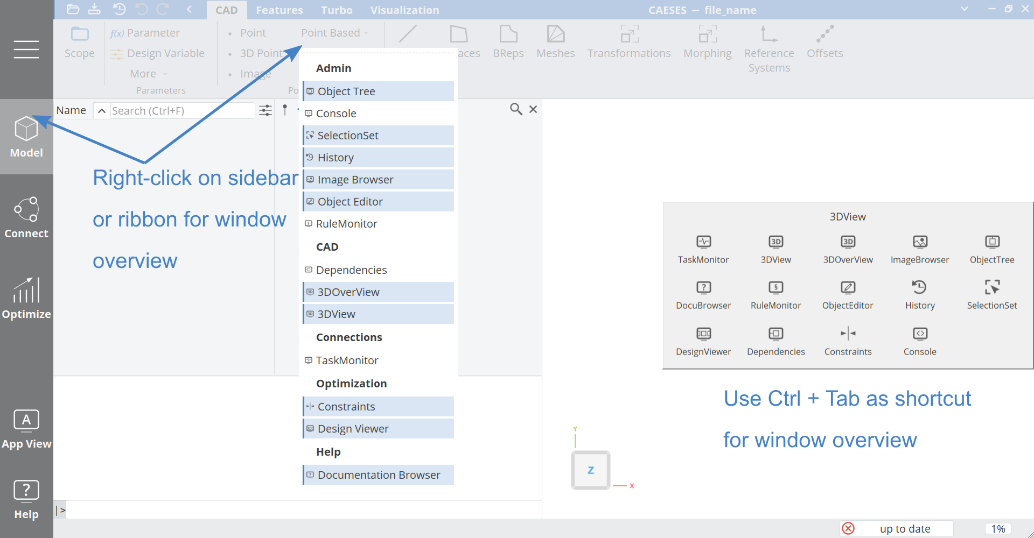1034x538 pixels.
Task: Close the object tree panel
Action: pyautogui.click(x=533, y=109)
